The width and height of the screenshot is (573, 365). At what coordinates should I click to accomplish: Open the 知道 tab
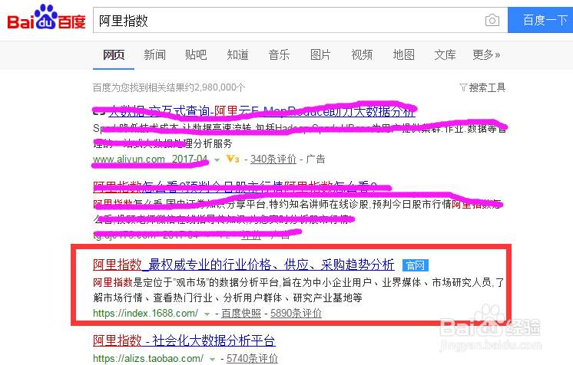[237, 54]
